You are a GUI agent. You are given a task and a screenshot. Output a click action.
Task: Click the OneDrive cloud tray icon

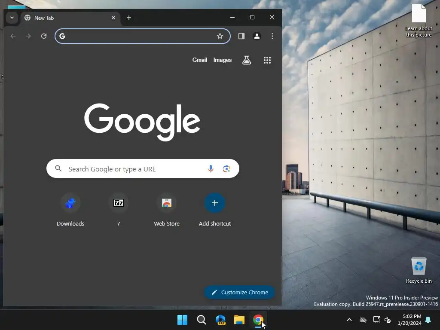coord(363,320)
